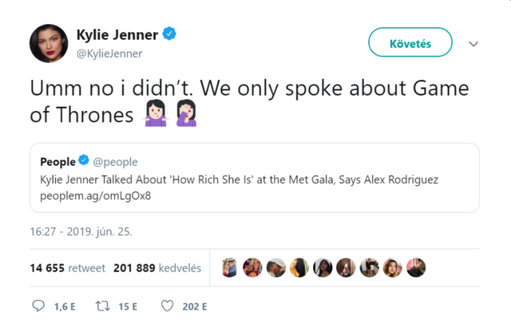The width and height of the screenshot is (511, 332).
Task: Open first liker's avatar in the row
Action: tap(229, 268)
